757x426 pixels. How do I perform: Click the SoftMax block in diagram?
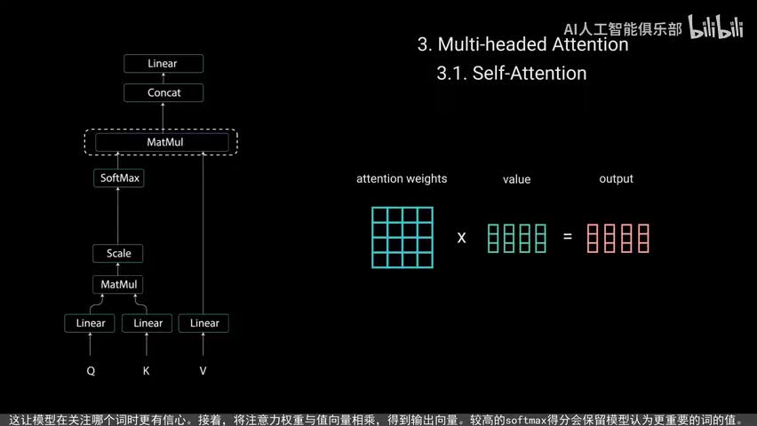tap(118, 178)
